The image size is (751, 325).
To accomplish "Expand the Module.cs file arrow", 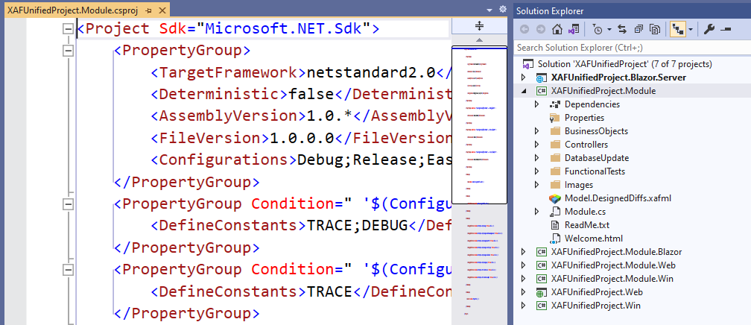I will click(537, 212).
